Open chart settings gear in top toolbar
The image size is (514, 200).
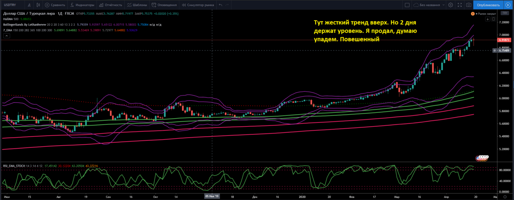[451, 5]
